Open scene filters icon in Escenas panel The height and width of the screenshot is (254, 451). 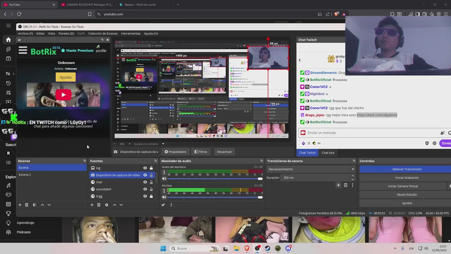coord(35,205)
